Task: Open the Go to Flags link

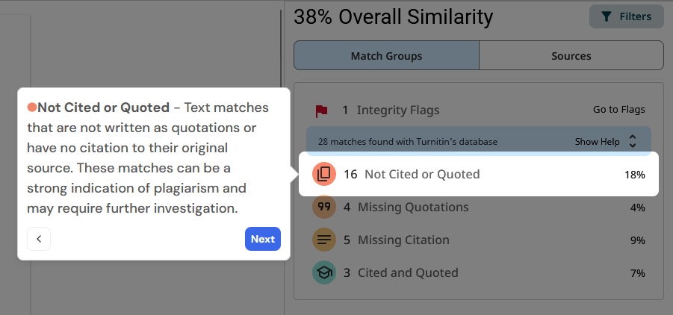Action: tap(619, 110)
